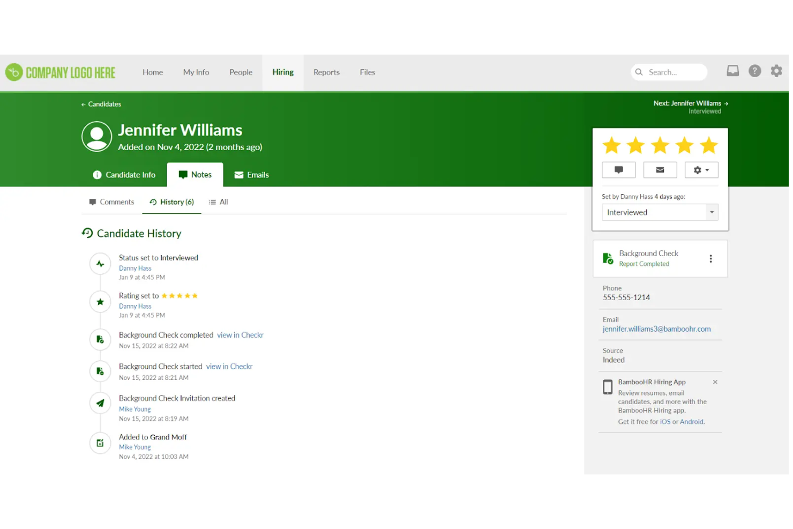Switch to the Candidate Info tab
Image resolution: width=793 pixels, height=529 pixels.
tap(124, 174)
